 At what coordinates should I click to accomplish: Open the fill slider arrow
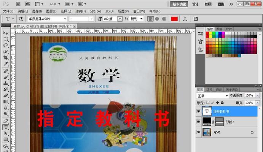(257, 103)
